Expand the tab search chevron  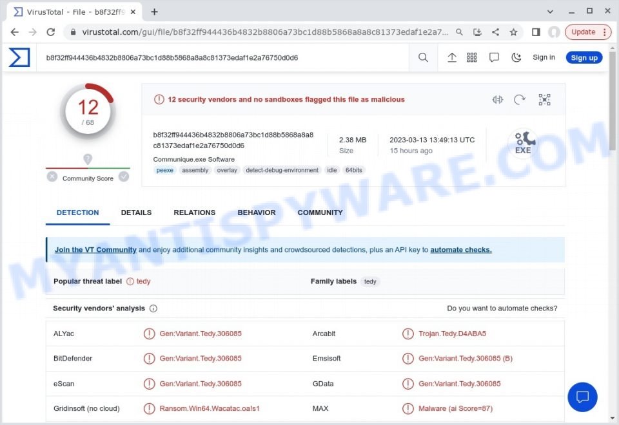550,12
